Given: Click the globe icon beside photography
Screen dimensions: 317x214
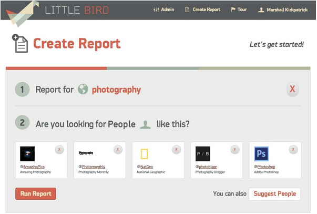Looking at the screenshot, I should (x=83, y=89).
